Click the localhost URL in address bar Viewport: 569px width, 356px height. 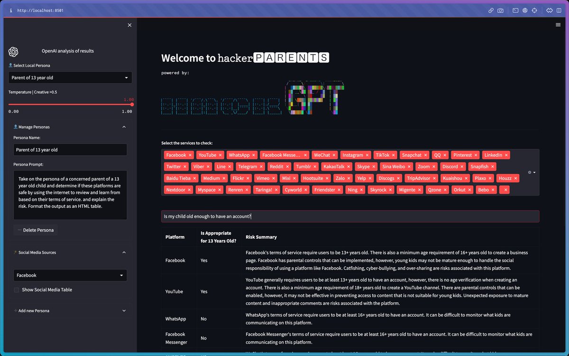point(40,10)
